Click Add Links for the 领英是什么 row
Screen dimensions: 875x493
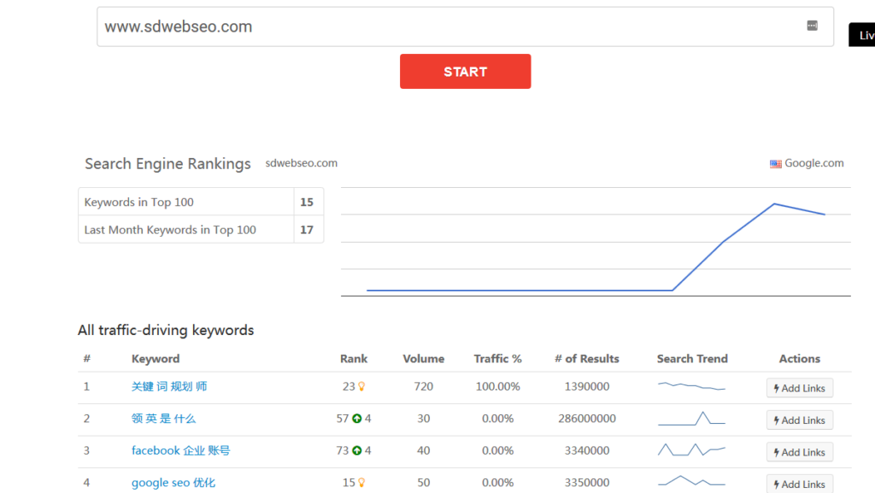(799, 420)
